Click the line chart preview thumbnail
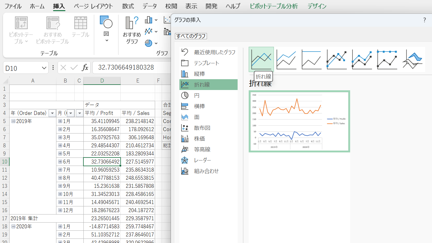 tap(299, 121)
